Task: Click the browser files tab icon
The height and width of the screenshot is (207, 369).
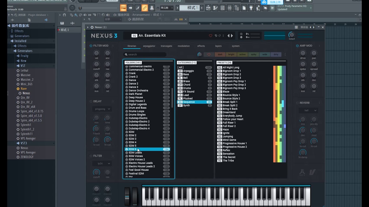Action: 29,20
